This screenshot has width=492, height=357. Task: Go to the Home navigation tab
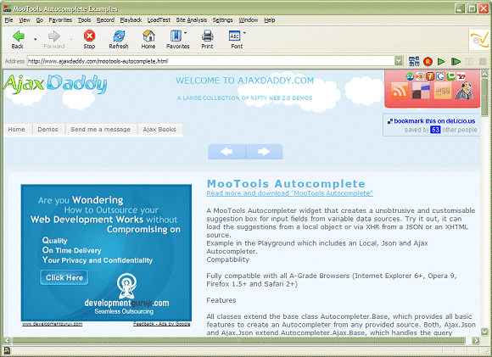tap(16, 129)
